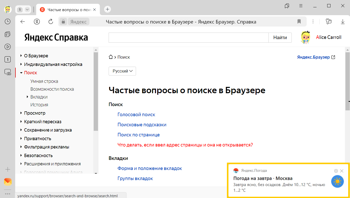
Task: Click the home breadcrumb icon
Action: coord(111,57)
